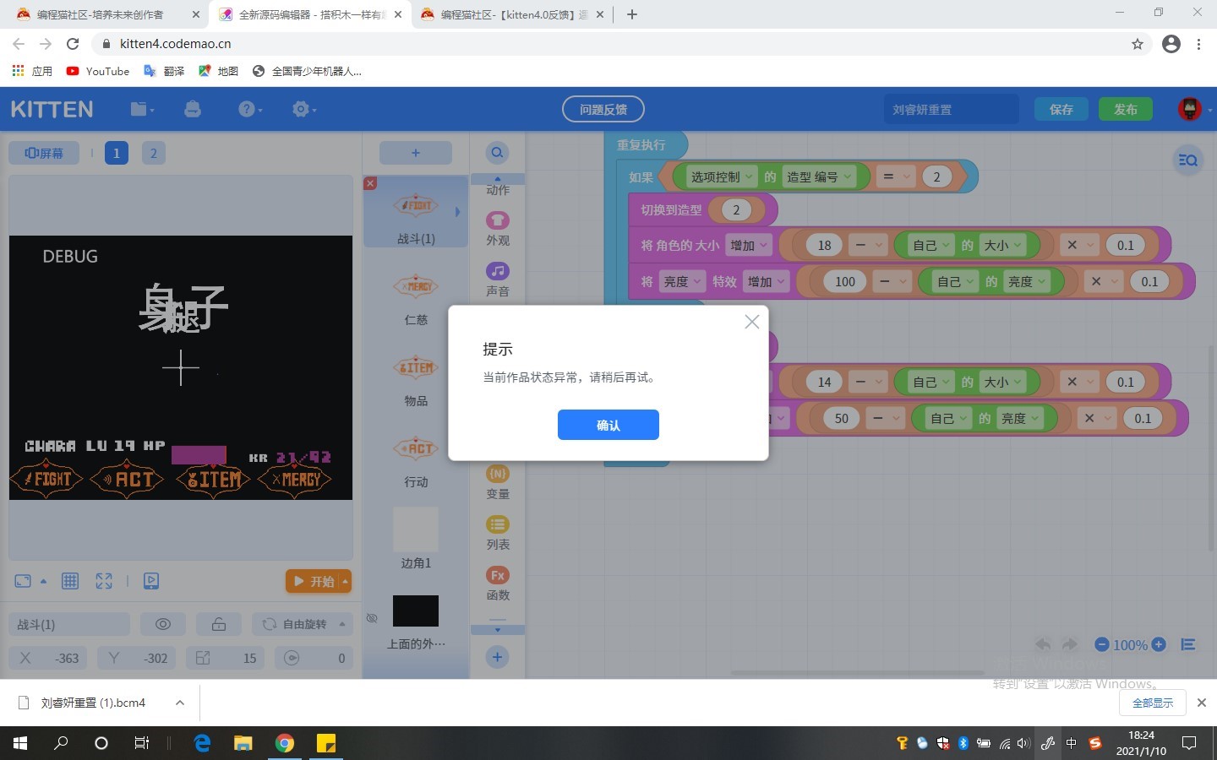Toggle the stage grid icon
This screenshot has height=760, width=1217.
70,581
